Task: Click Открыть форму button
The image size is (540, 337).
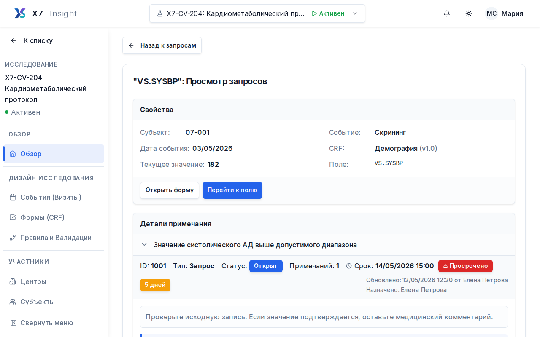Action: [x=170, y=190]
